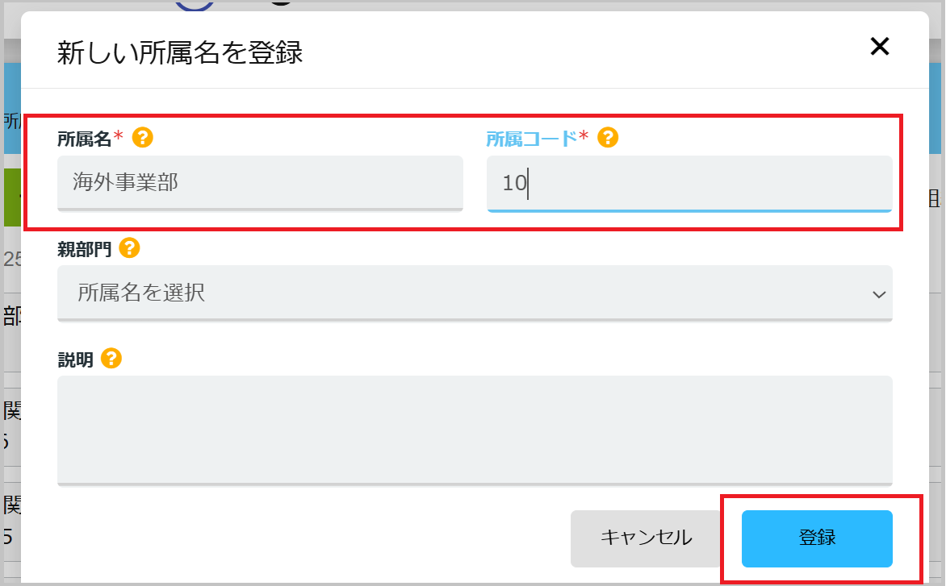
Task: Select the 所属名を選択 placeholder text
Action: (x=141, y=293)
